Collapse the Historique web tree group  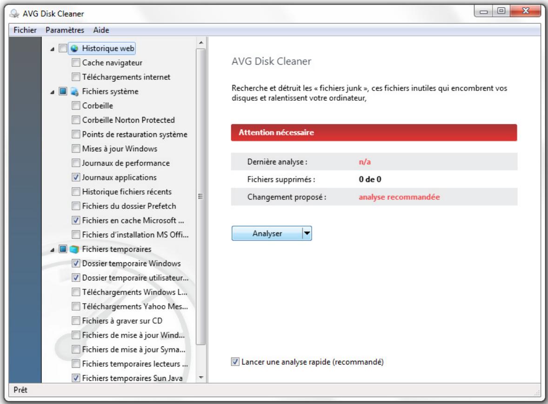point(53,49)
